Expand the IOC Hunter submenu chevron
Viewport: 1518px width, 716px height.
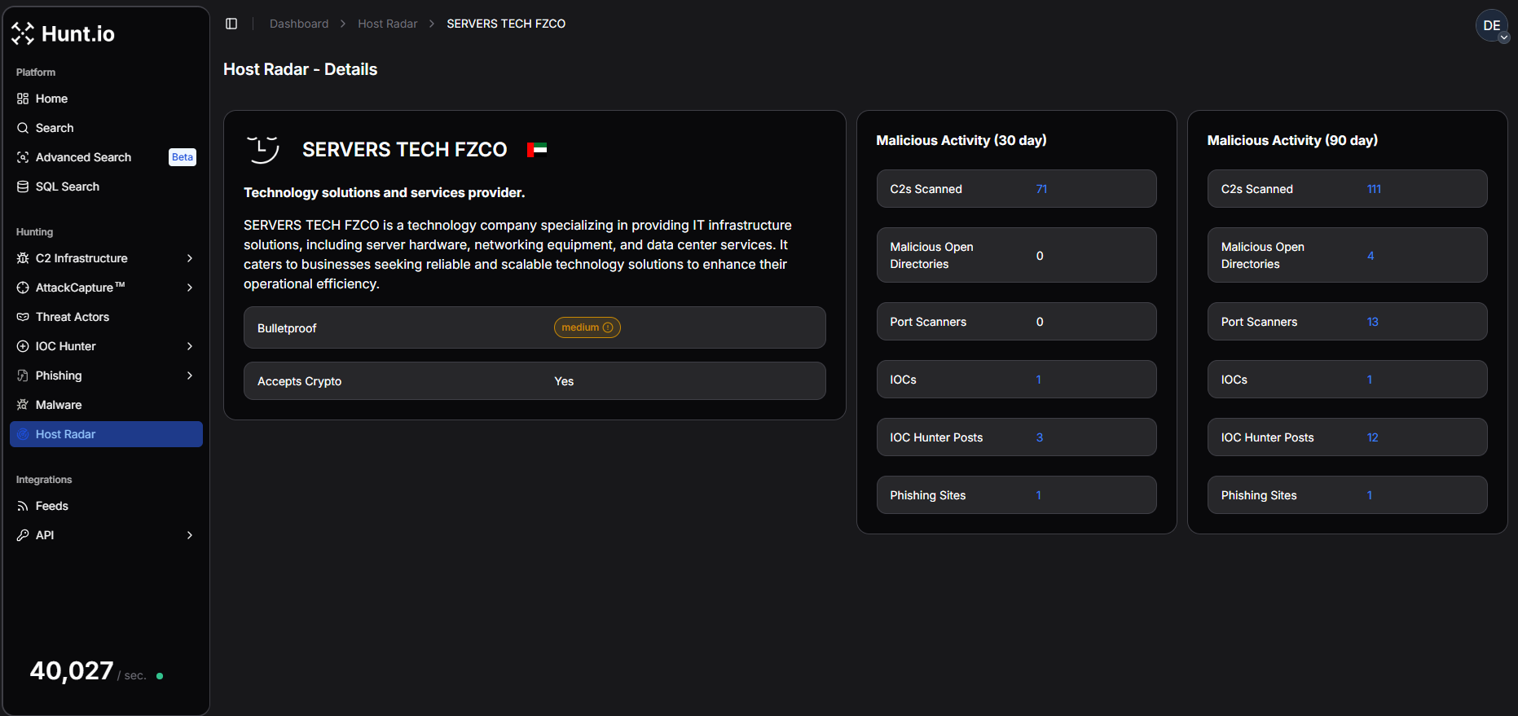(190, 346)
